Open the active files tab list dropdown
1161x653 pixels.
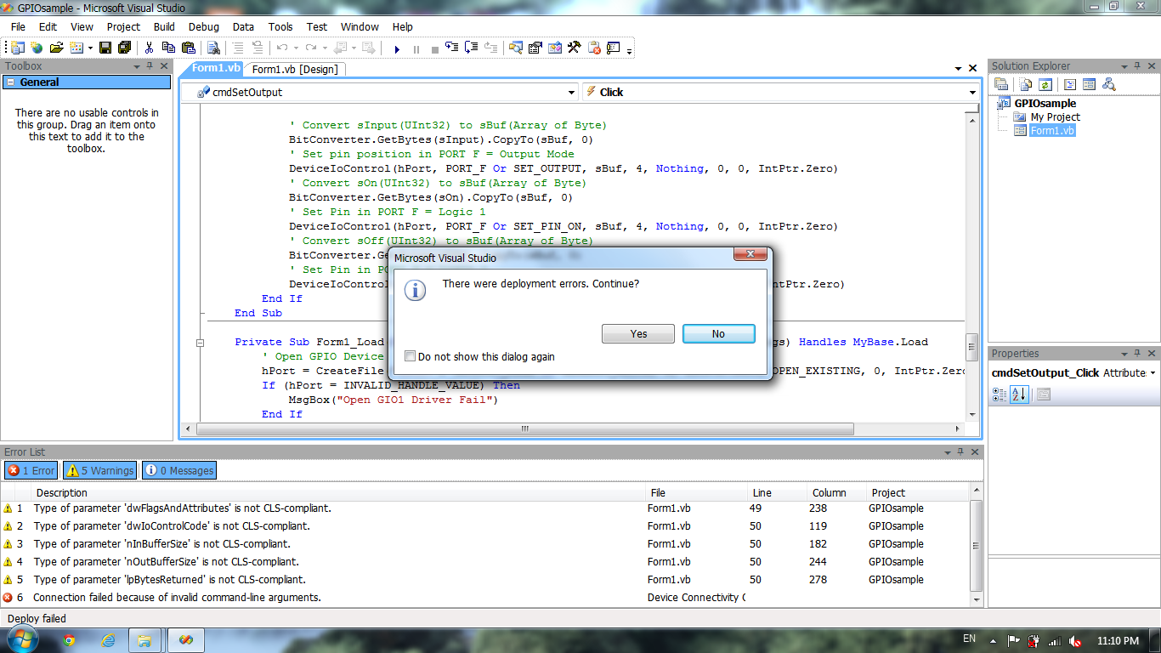[x=956, y=68]
